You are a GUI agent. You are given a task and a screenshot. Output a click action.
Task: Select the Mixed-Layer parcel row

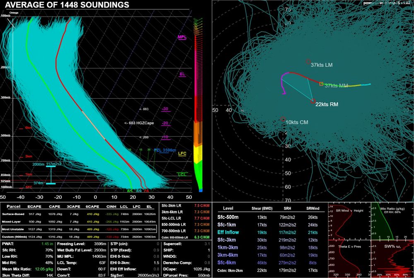(x=79, y=222)
